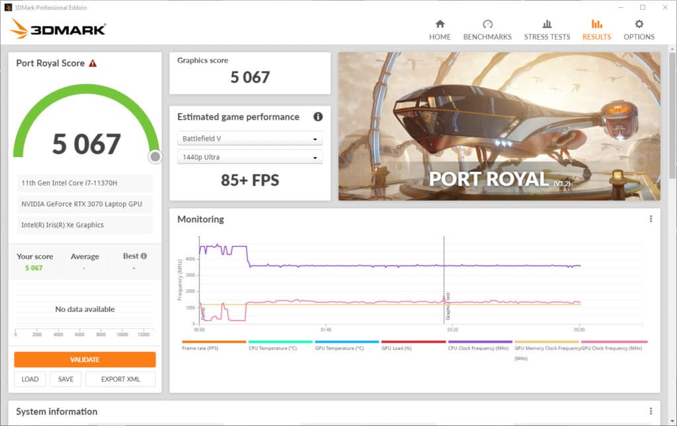The image size is (677, 426).
Task: Click the No data available text
Action: [x=85, y=309]
